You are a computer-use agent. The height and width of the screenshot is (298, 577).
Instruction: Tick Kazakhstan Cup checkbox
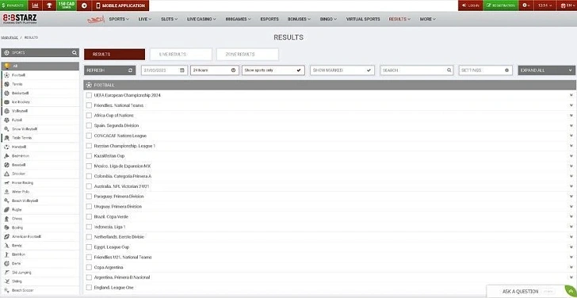89,156
